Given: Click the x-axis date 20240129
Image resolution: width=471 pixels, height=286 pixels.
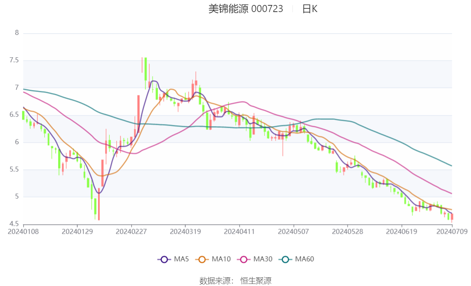Looking at the screenshot, I should tap(77, 232).
